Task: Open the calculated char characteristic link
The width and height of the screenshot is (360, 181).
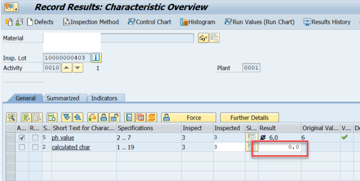Action: 71,147
